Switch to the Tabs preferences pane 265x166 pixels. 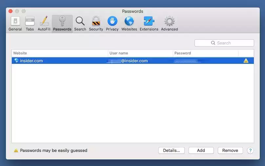(30, 24)
